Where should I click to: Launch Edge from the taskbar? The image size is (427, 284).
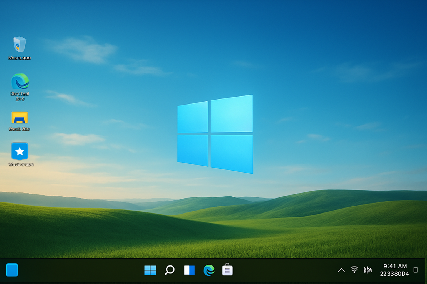pyautogui.click(x=209, y=270)
